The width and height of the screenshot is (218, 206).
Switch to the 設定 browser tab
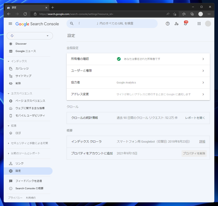coord(27,7)
